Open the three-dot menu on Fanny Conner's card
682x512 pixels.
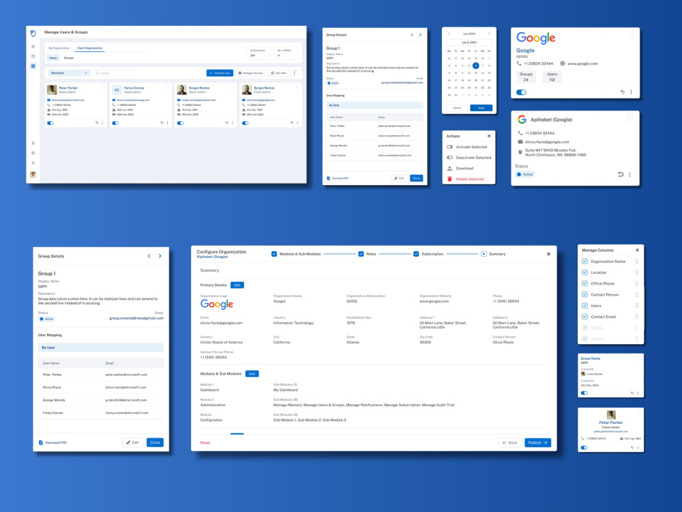(168, 123)
